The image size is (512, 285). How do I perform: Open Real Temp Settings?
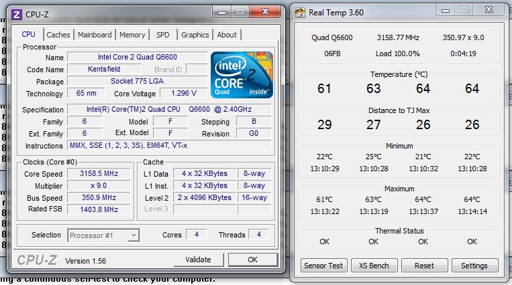point(474,266)
